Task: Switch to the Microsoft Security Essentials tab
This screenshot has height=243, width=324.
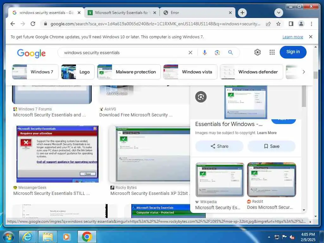Action: click(x=122, y=13)
